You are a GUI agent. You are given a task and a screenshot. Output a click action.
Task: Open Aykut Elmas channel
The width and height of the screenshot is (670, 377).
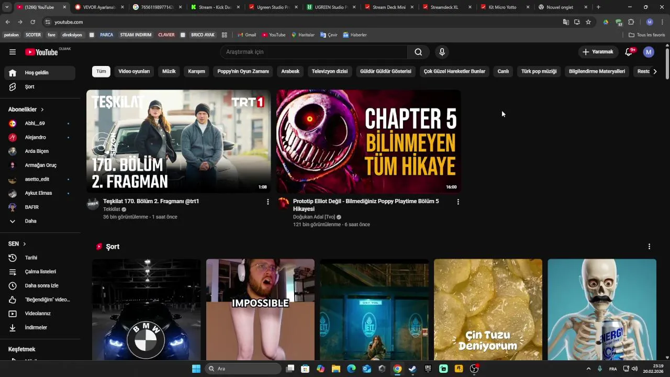point(40,193)
